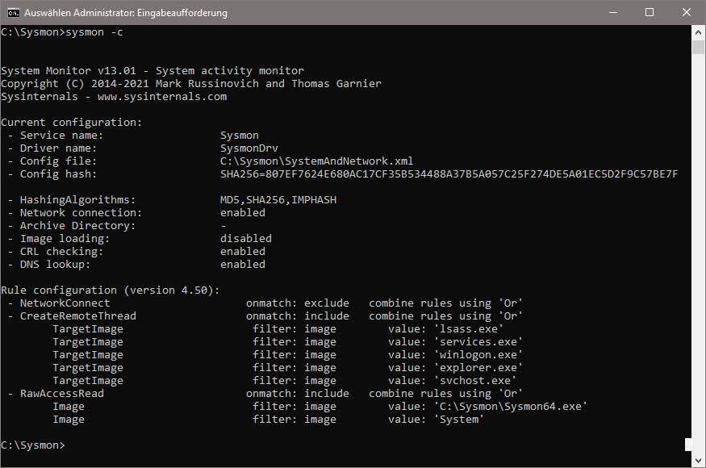
Task: Click the Command Prompt icon in title bar
Action: coord(12,13)
